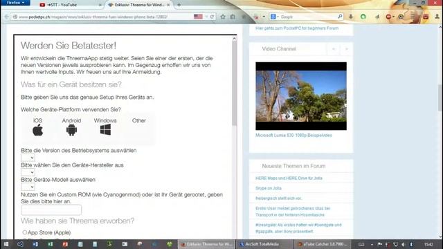This screenshot has height=249, width=443.
Task: Open the PocketPC for beginners Forum link
Action: pyautogui.click(x=297, y=28)
